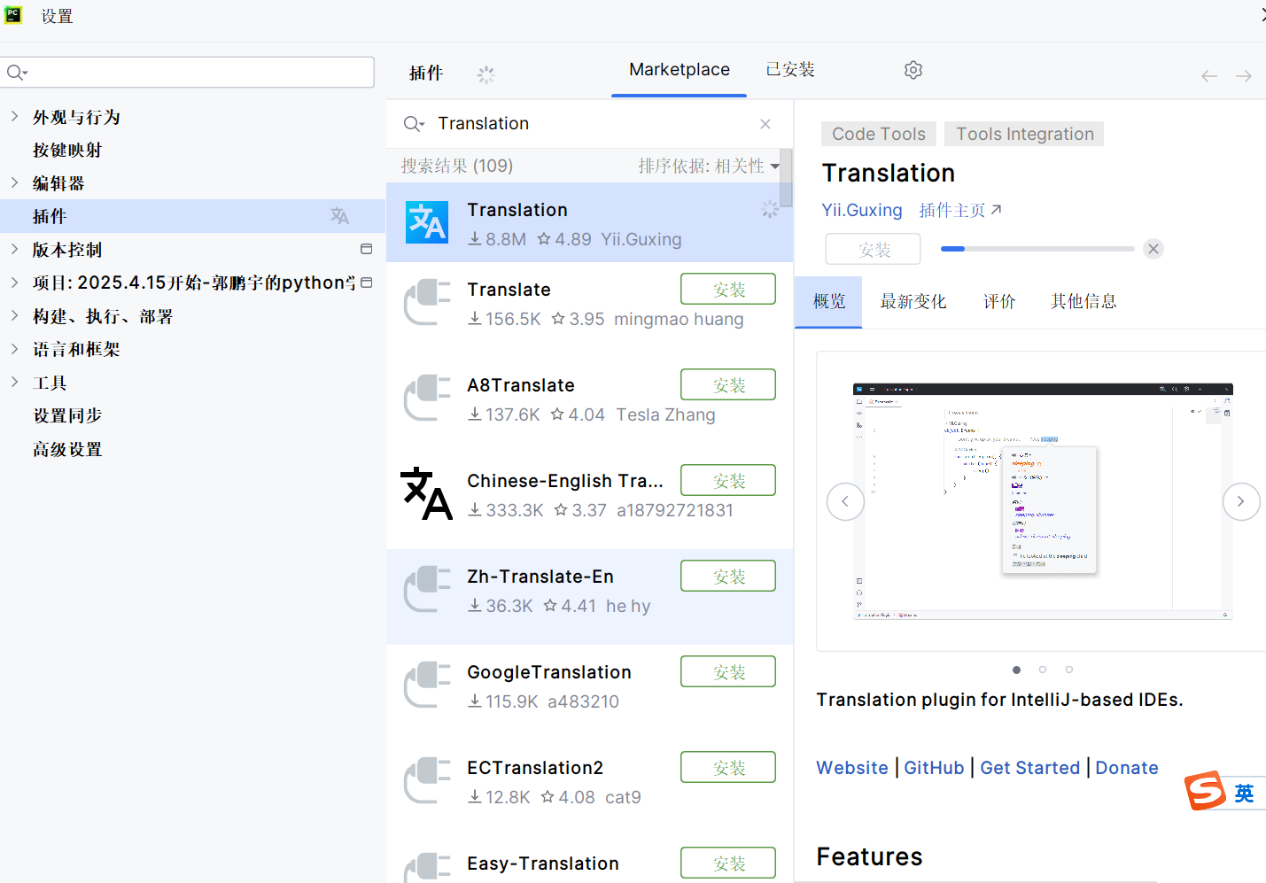Viewport: 1266px width, 883px height.
Task: Expand the 项目 settings node
Action: click(15, 283)
